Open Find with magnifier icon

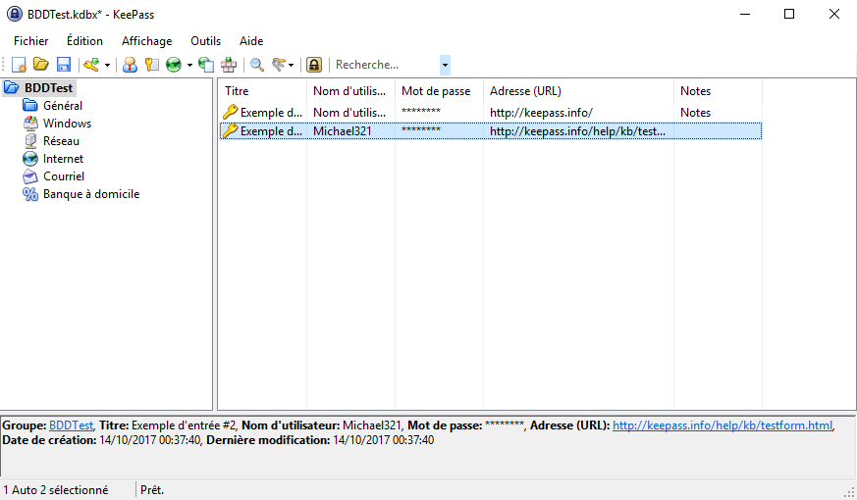(x=257, y=65)
